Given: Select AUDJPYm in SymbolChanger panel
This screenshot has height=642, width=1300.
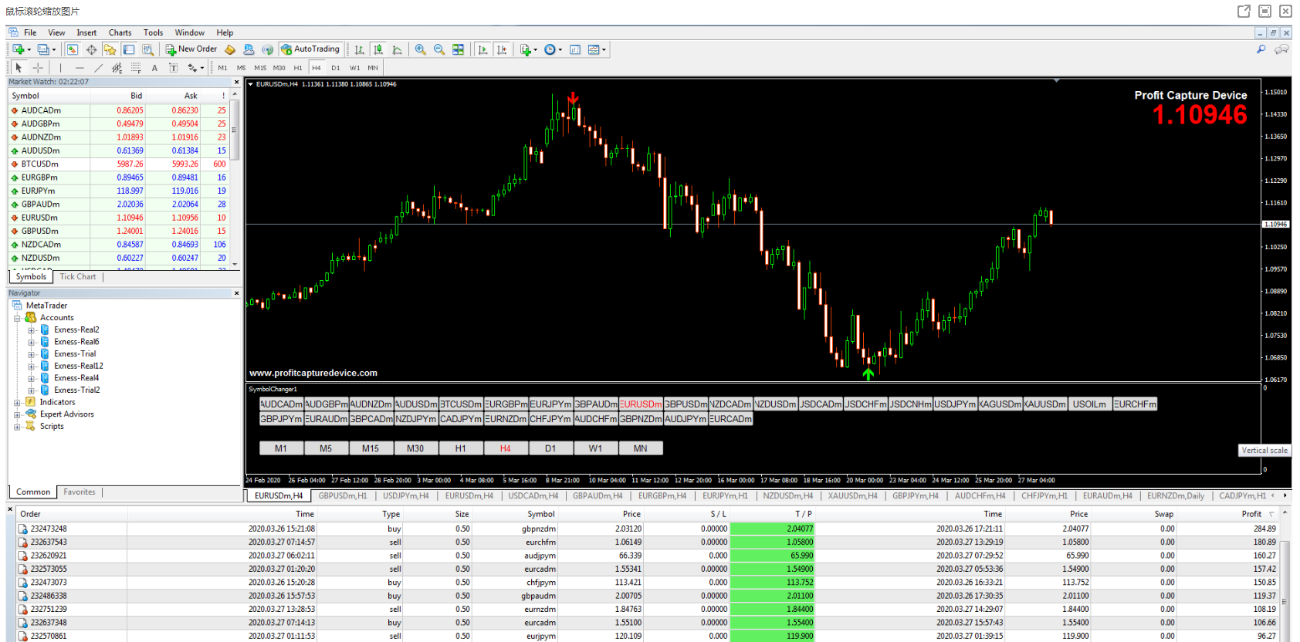Looking at the screenshot, I should click(686, 419).
